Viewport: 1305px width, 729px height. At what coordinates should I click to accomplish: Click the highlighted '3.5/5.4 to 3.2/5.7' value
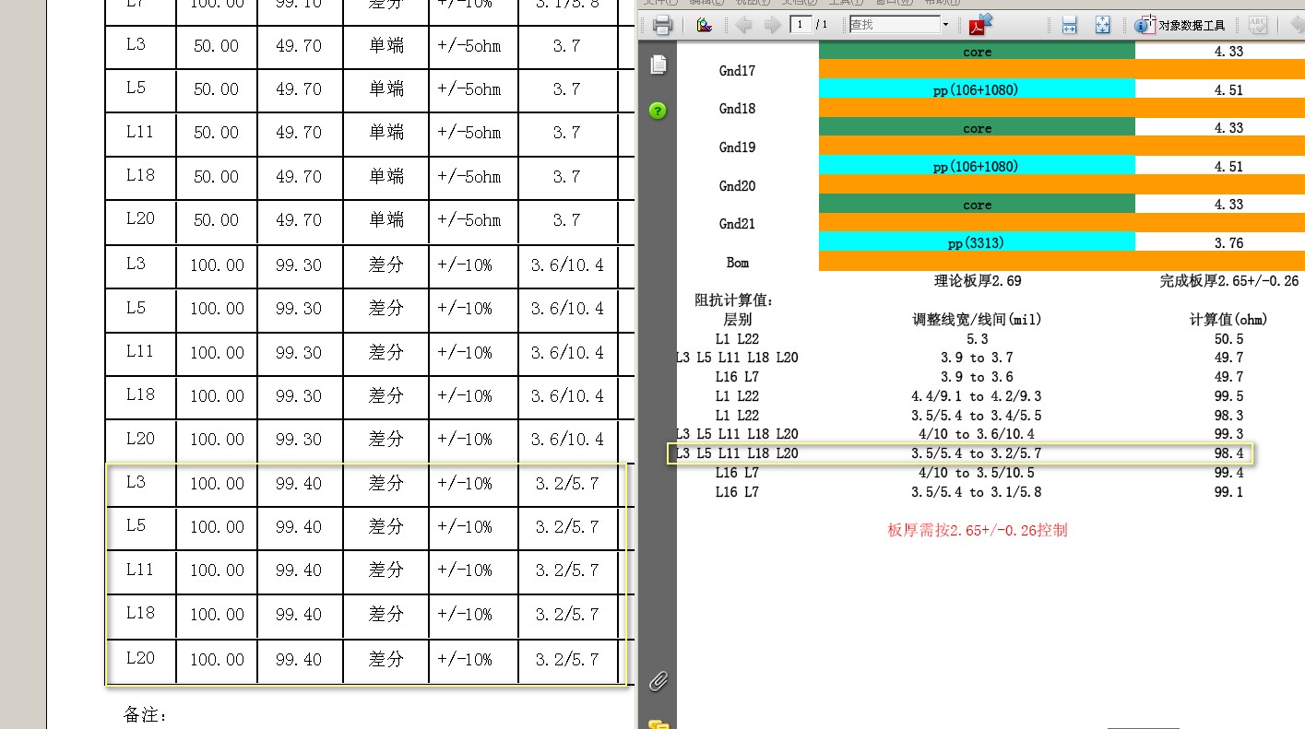tap(977, 453)
